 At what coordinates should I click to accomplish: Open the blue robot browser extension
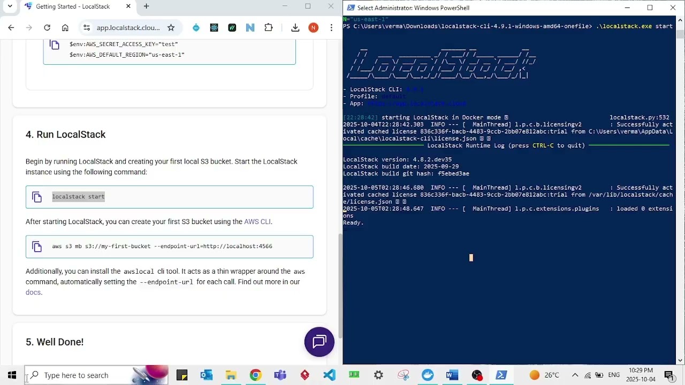196,28
